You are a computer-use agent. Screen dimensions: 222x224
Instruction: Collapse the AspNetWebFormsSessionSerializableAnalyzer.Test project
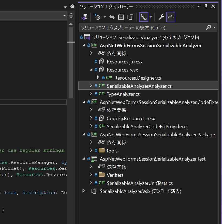tap(84, 159)
